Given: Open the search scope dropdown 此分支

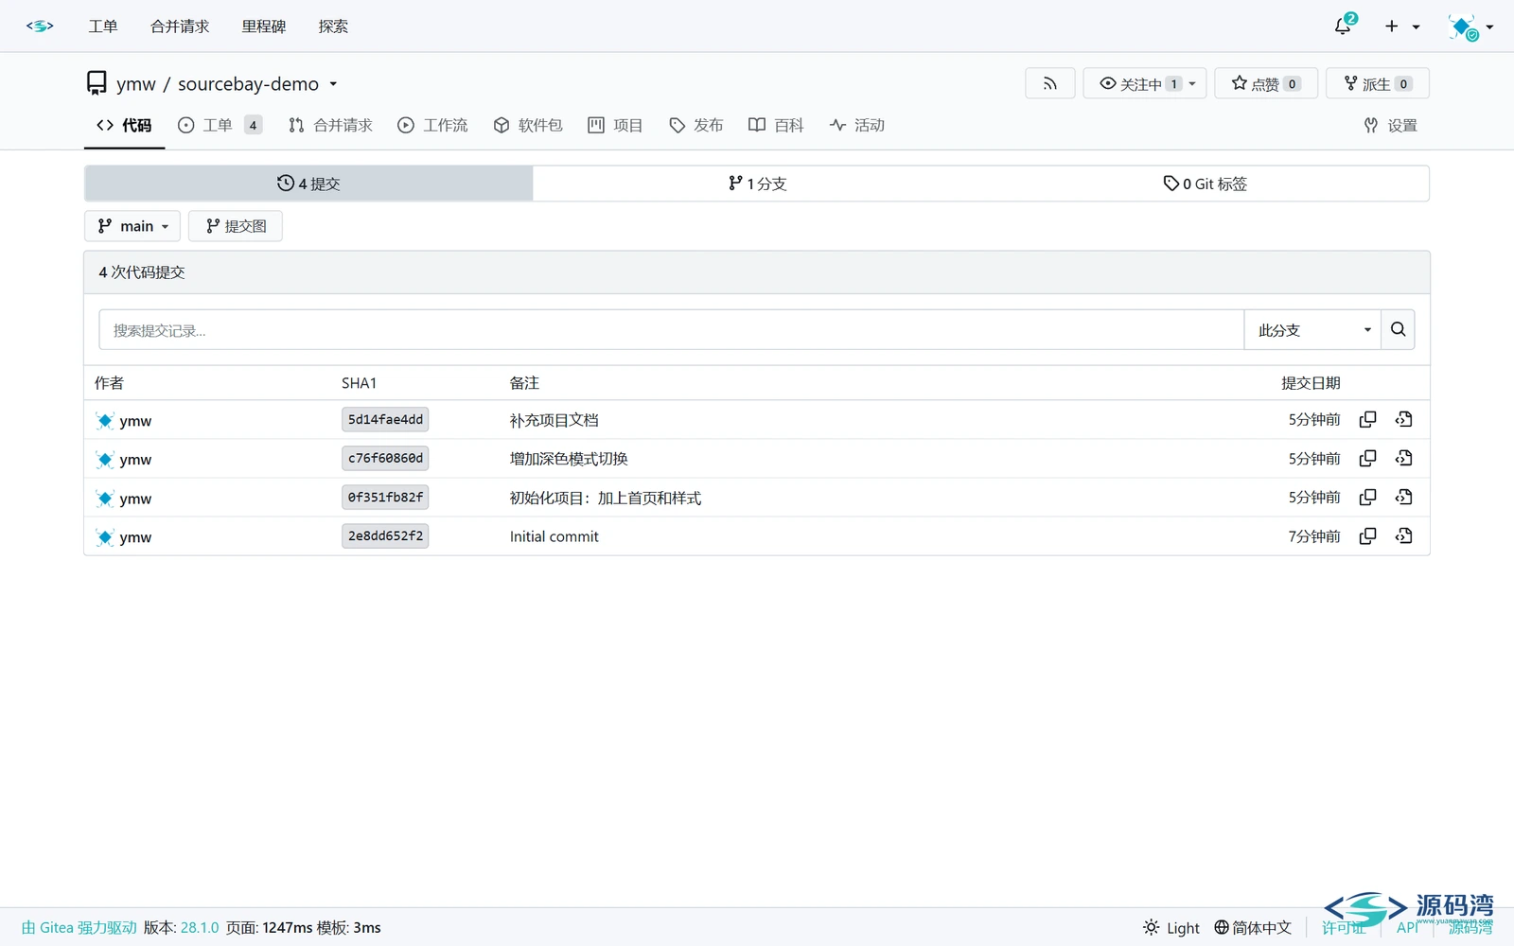Looking at the screenshot, I should (1312, 329).
